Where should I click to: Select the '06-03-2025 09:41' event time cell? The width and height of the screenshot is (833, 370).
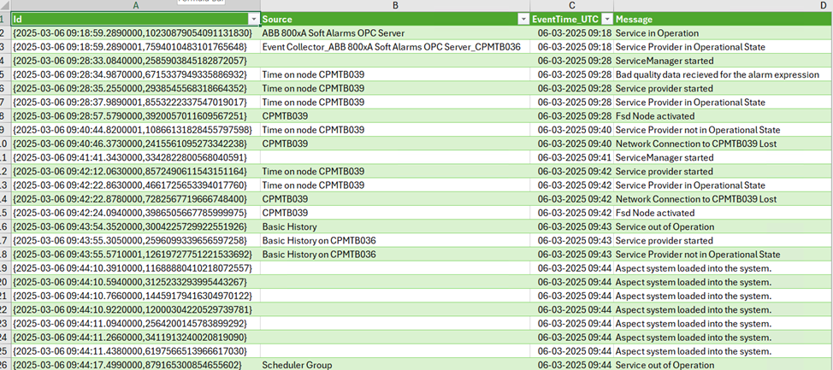point(571,157)
